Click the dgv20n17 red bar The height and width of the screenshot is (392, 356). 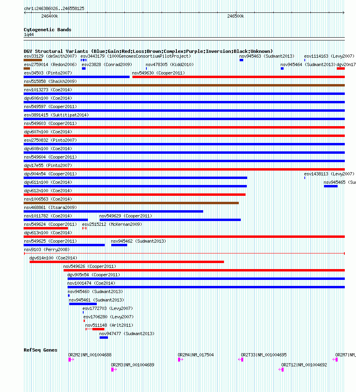(x=341, y=68)
